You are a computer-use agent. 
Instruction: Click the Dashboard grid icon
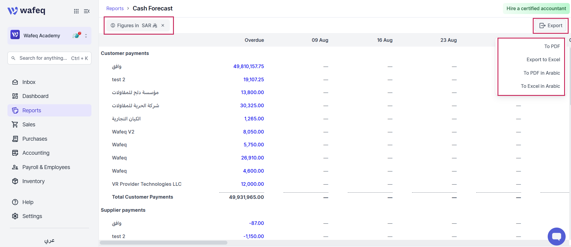click(15, 96)
